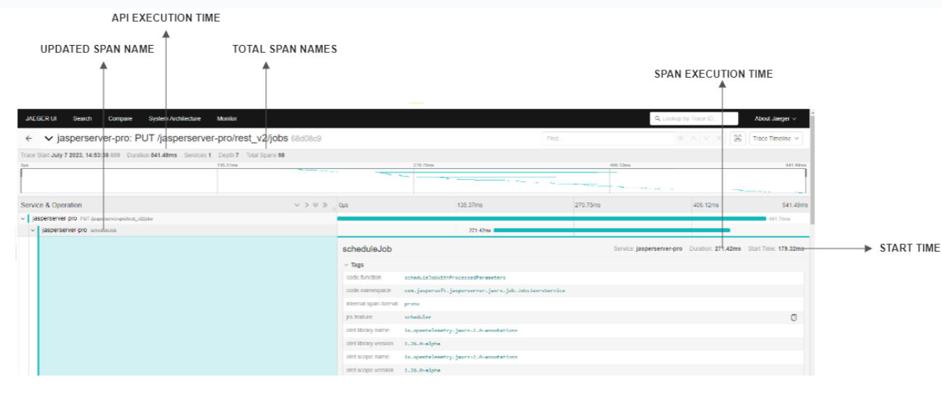Click the code.namespace tag row
Viewport: 942px width, 393px height.
click(x=573, y=291)
